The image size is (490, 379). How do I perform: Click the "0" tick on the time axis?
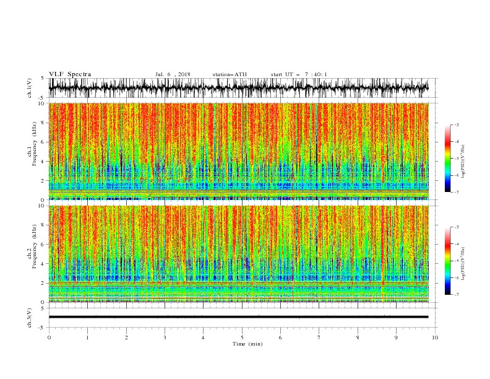[49, 338]
